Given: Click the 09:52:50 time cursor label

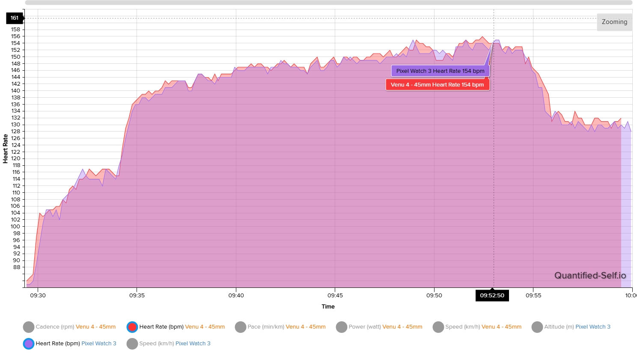Looking at the screenshot, I should point(492,296).
